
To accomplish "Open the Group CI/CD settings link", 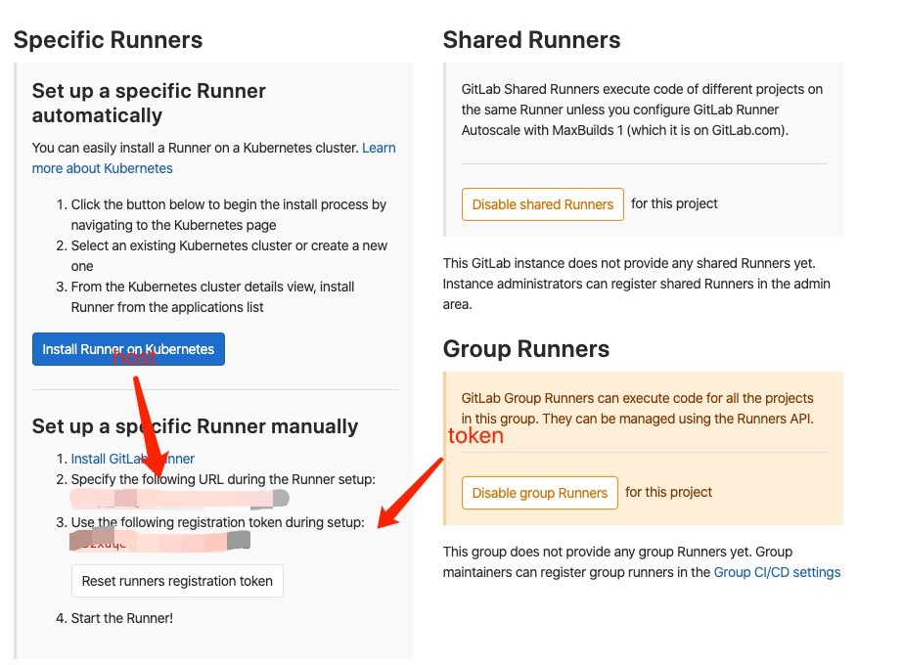I will point(777,572).
